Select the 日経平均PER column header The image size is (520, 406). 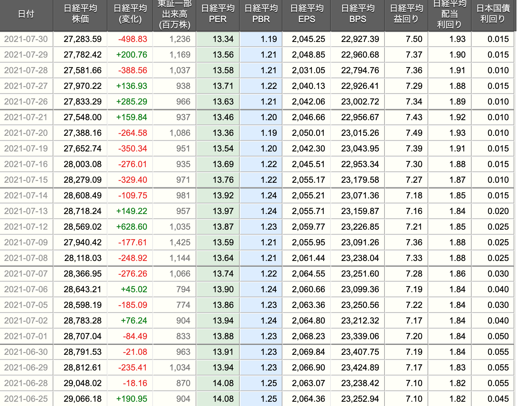click(218, 14)
